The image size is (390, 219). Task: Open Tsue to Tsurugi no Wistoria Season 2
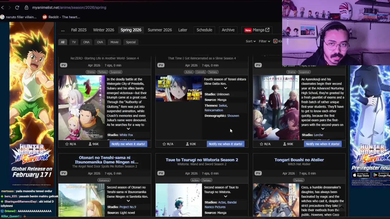point(202,160)
